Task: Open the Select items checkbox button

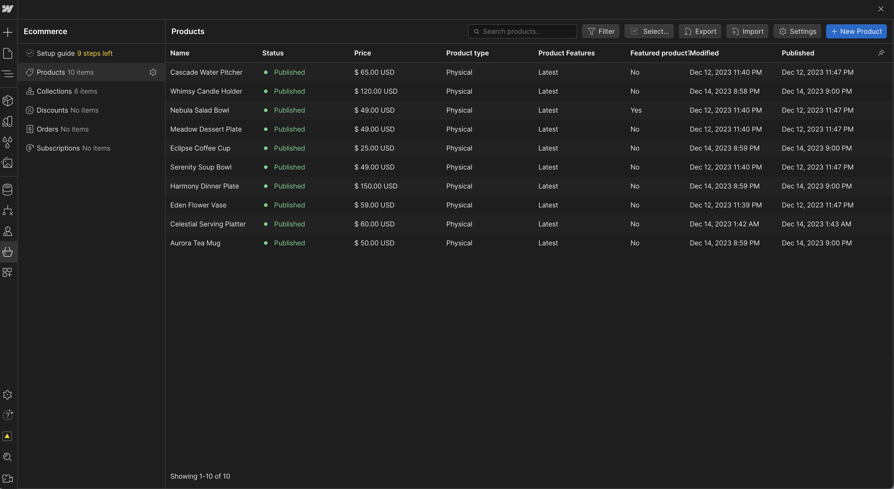Action: click(649, 31)
